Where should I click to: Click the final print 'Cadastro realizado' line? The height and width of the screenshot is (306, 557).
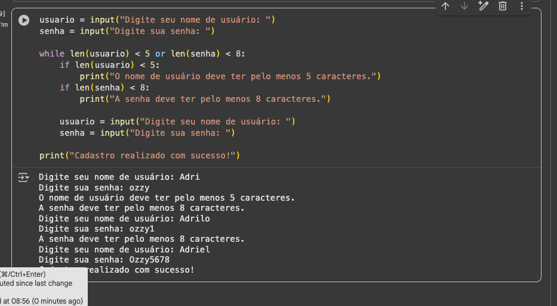coord(139,155)
